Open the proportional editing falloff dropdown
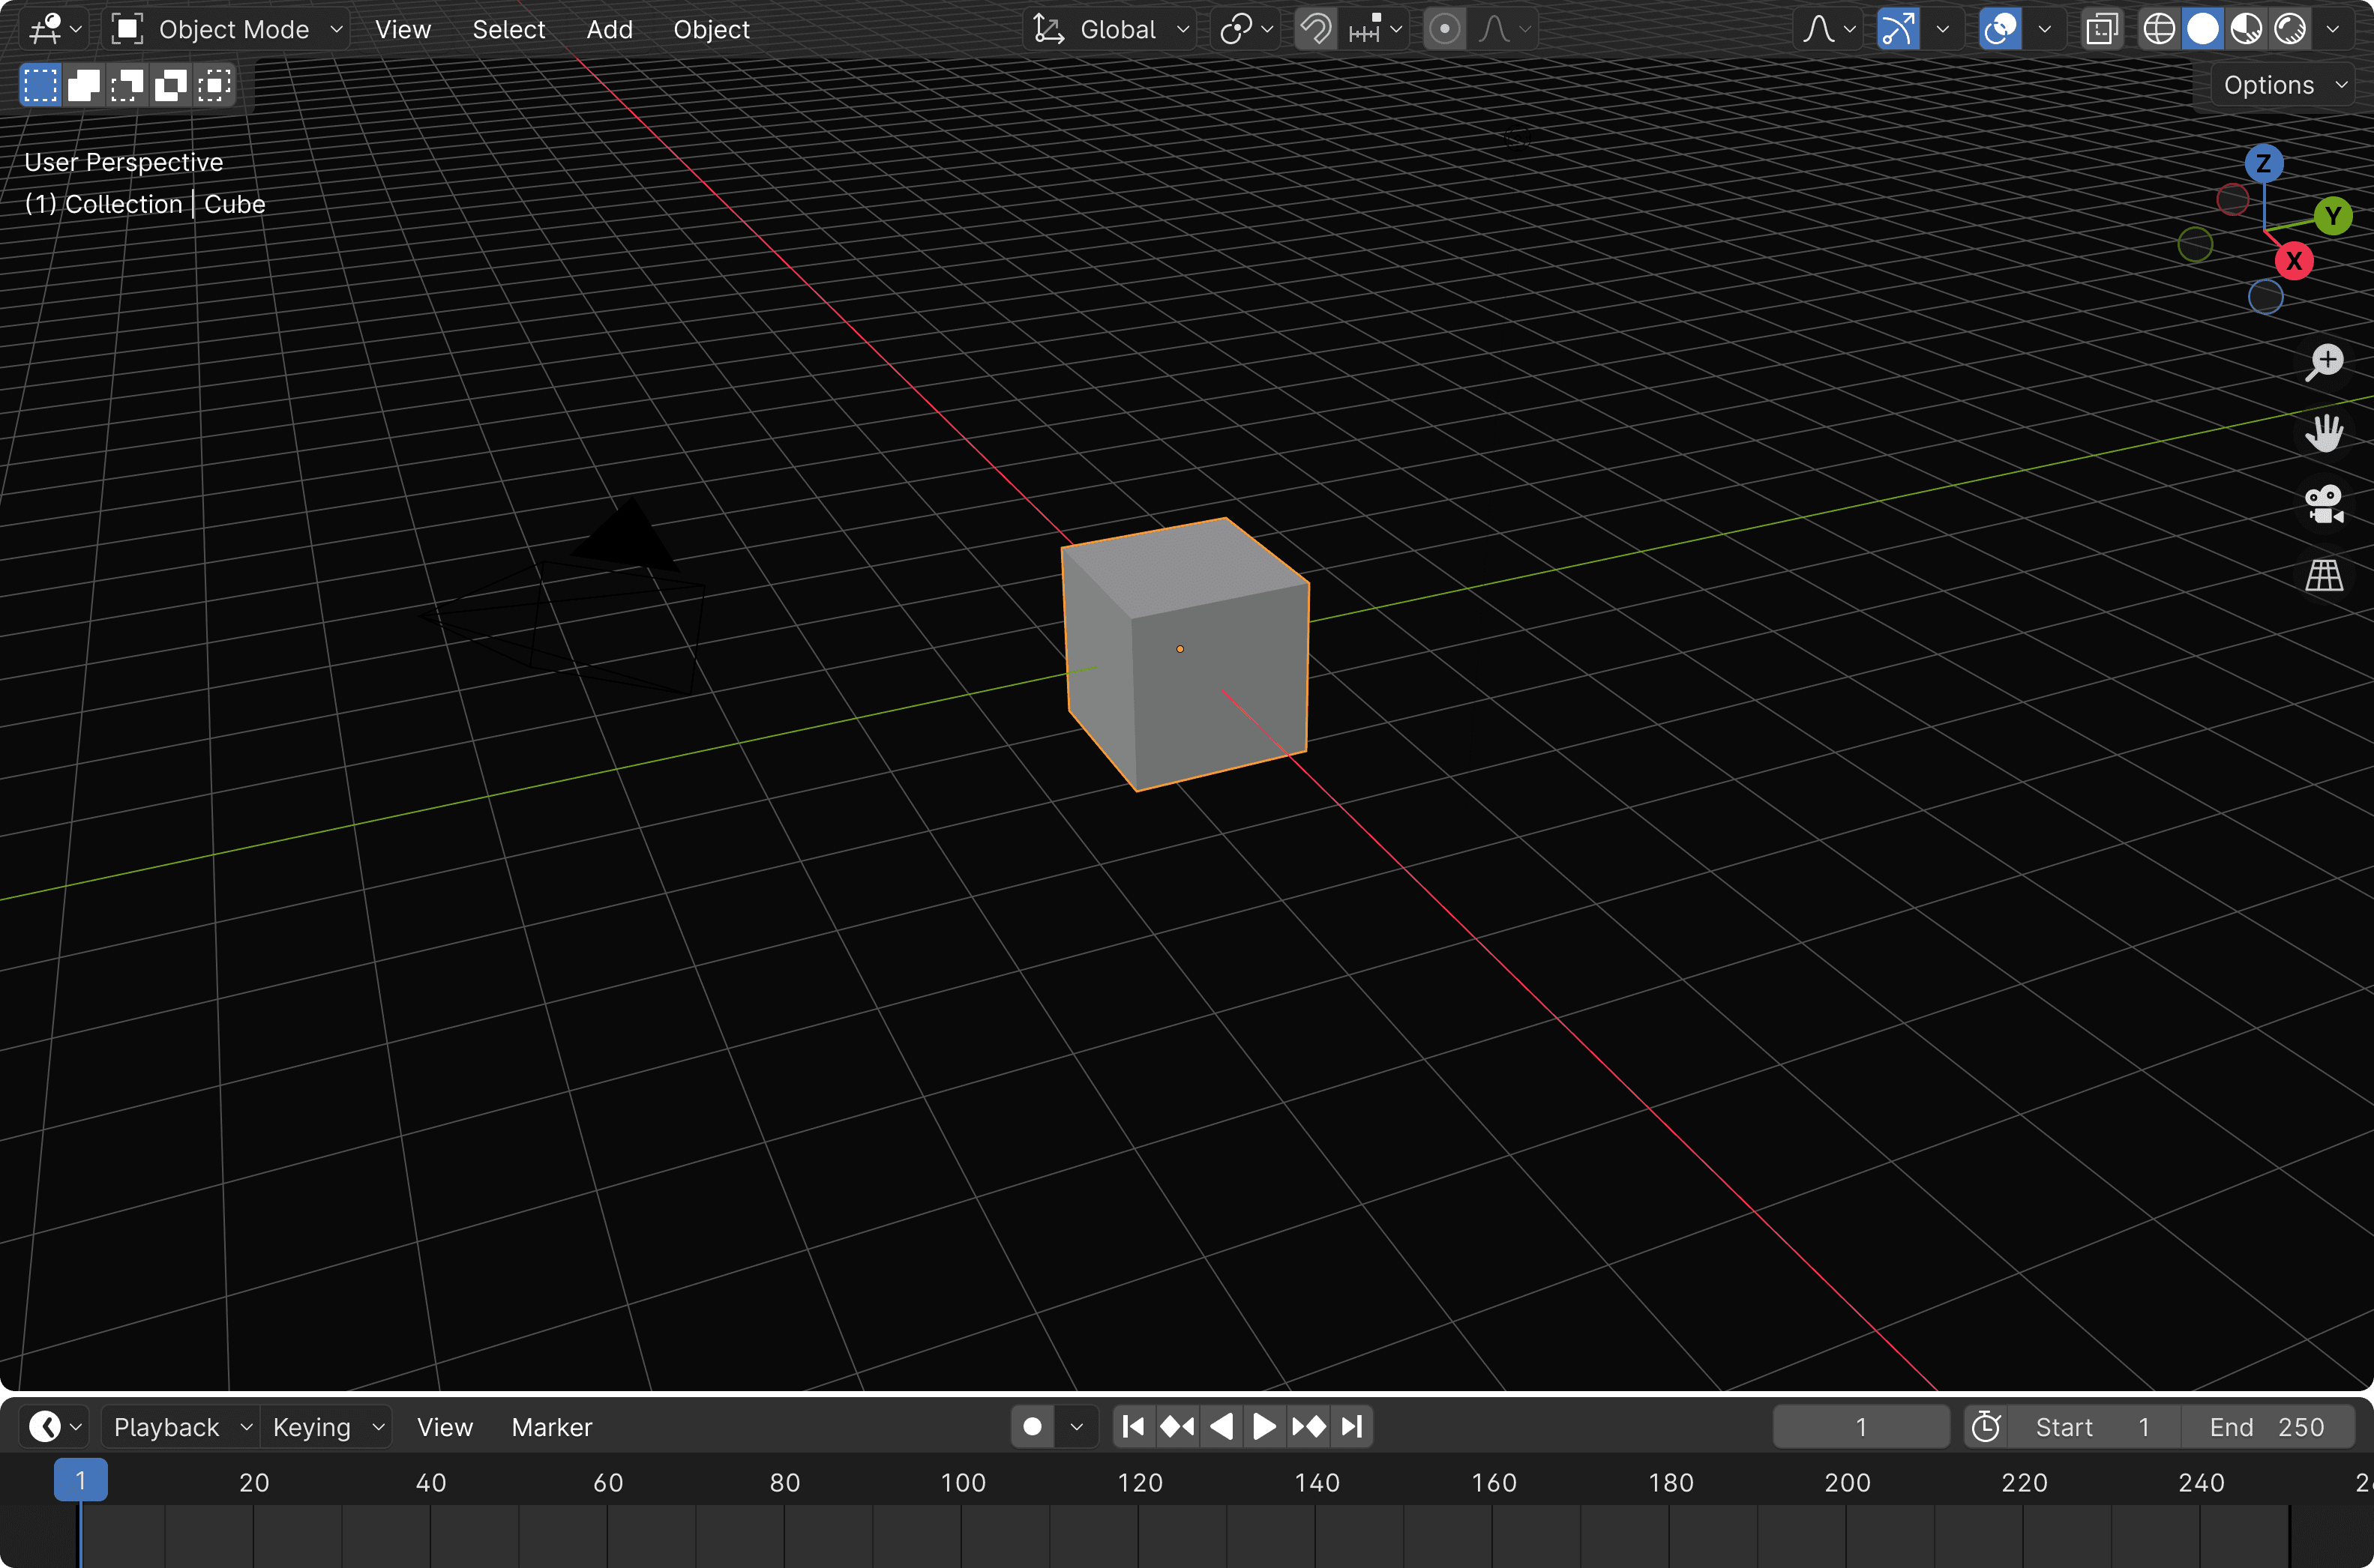This screenshot has height=1568, width=2374. (1503, 29)
